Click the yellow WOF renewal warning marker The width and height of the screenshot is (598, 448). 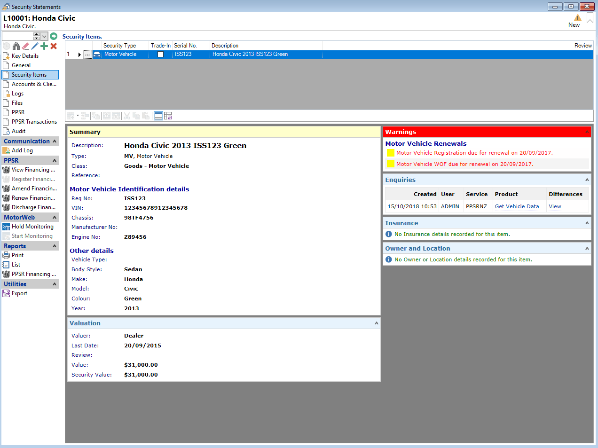(x=391, y=164)
